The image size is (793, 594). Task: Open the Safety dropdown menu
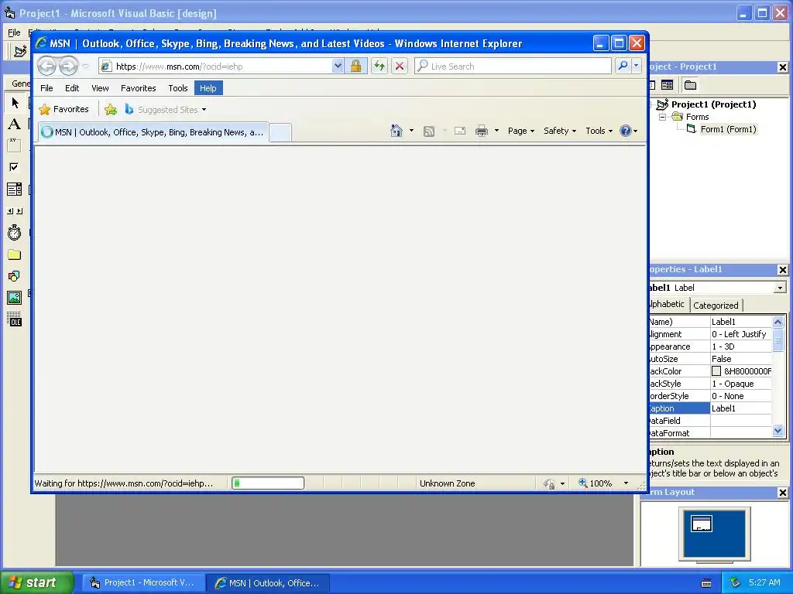[x=559, y=131]
